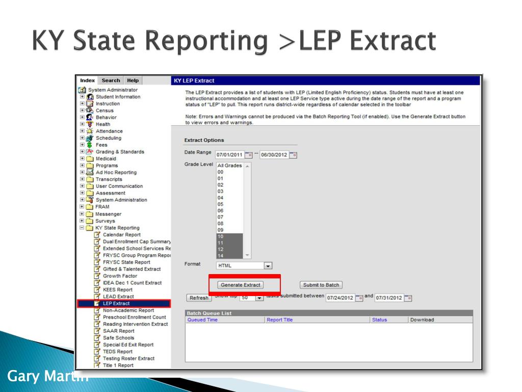Viewport: 522px width, 392px height.
Task: Select the highlighted LEP Extract item
Action: tap(124, 303)
